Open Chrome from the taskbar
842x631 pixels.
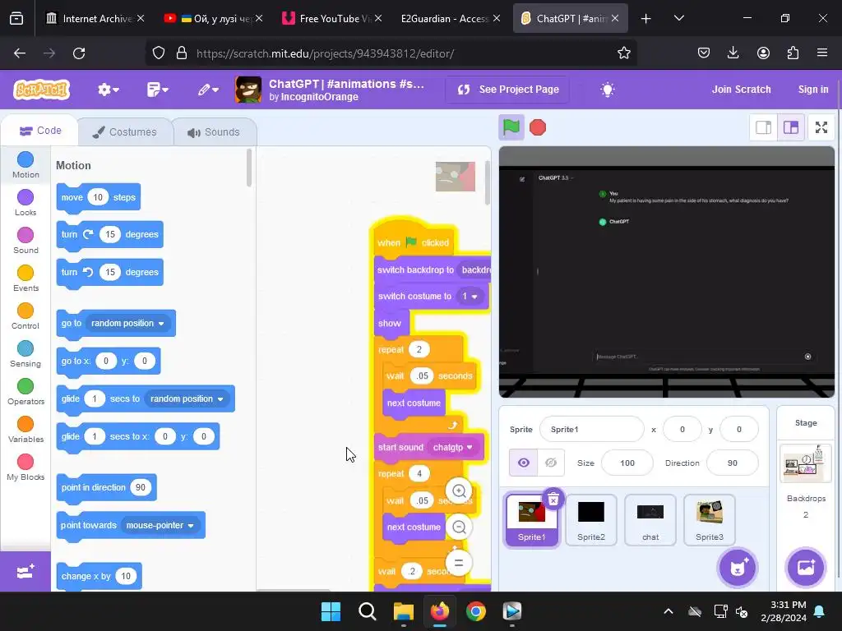(476, 611)
